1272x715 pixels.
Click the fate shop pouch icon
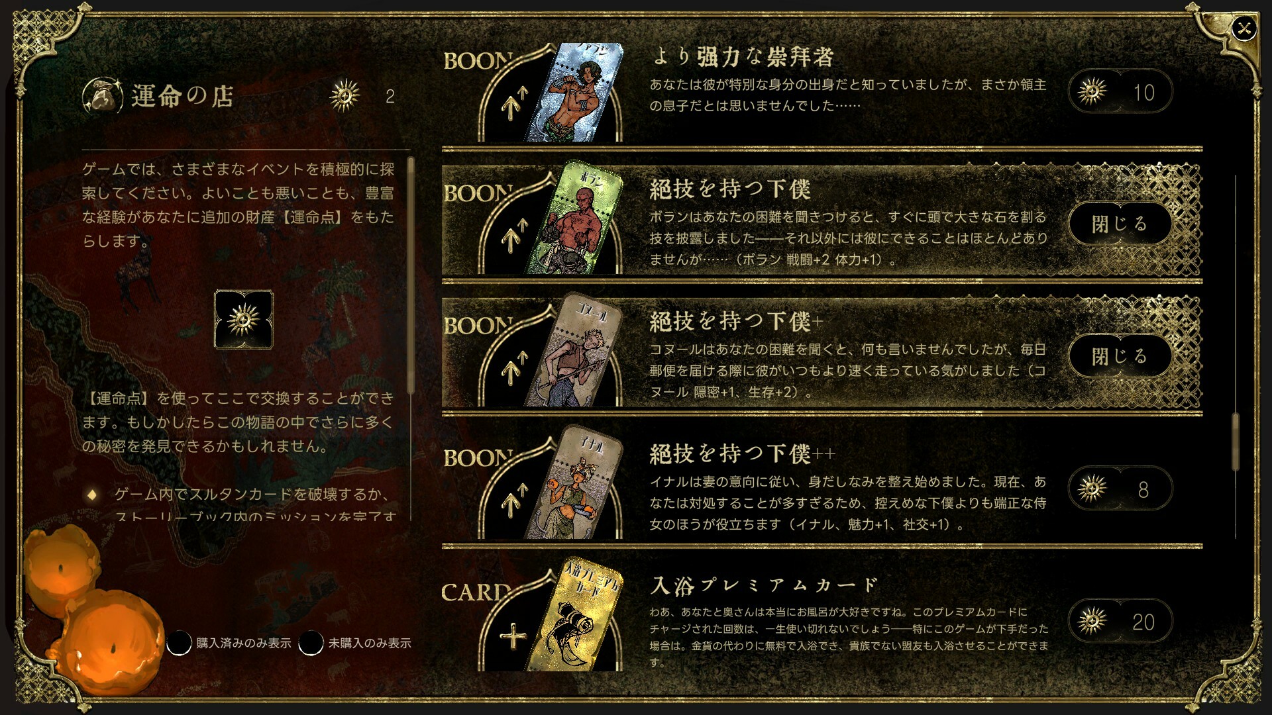(103, 97)
